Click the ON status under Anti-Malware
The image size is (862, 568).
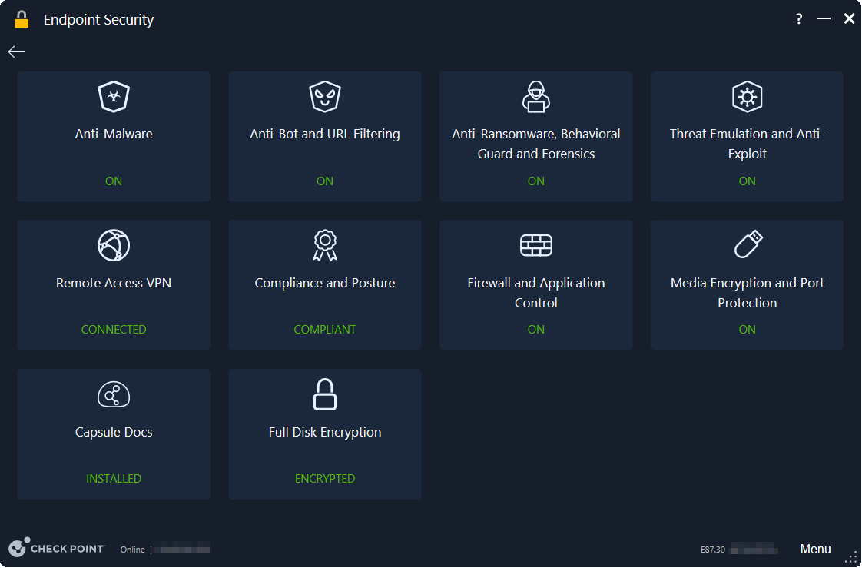tap(114, 181)
